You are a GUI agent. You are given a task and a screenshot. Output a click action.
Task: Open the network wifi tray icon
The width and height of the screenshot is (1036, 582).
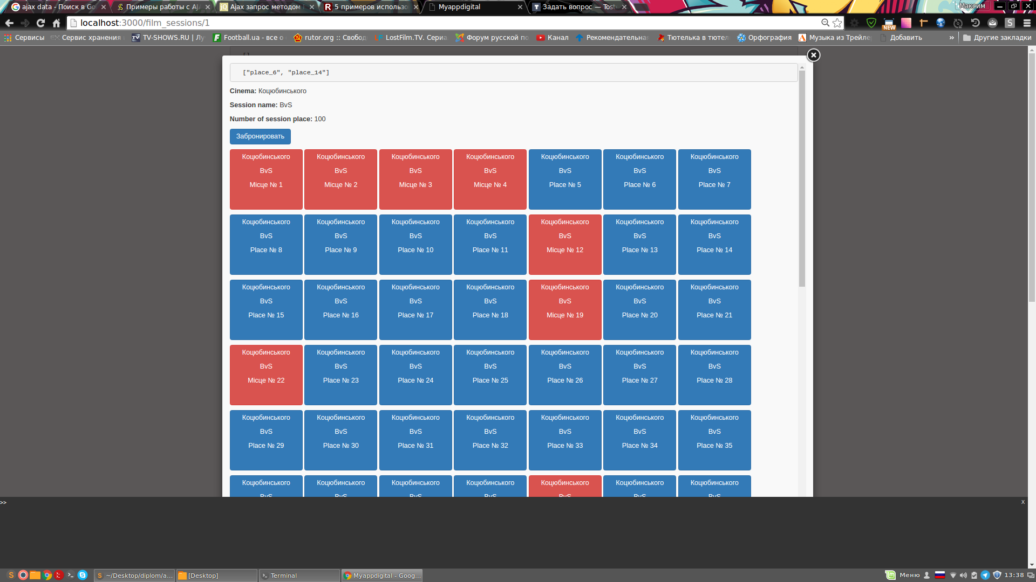coord(953,575)
